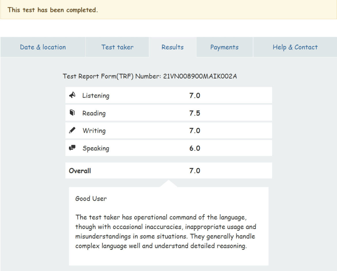Click the Test Report Form number text

(150, 76)
